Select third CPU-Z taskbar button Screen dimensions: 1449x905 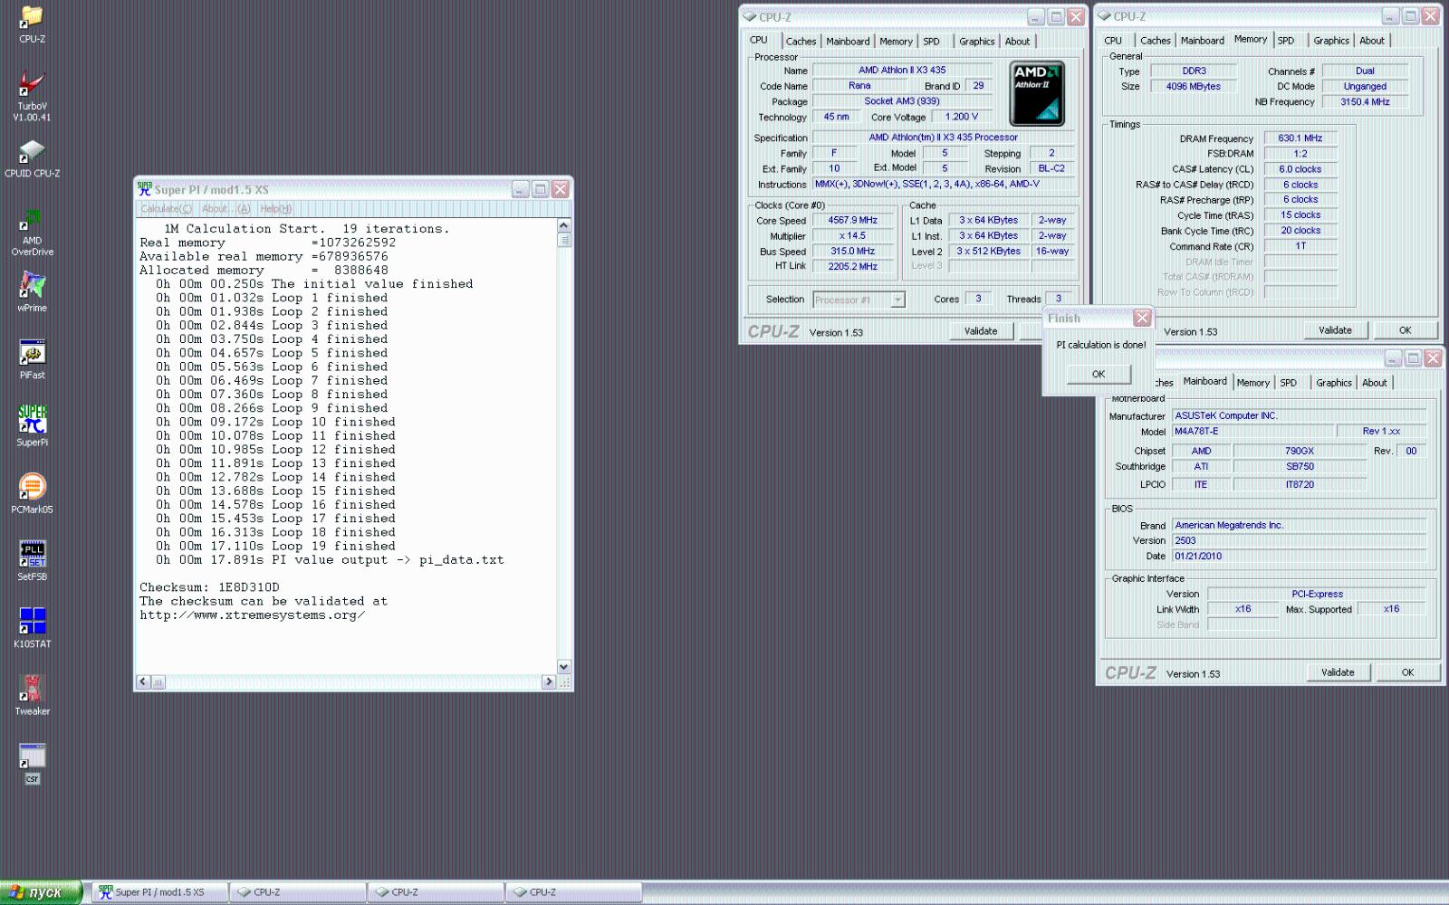click(574, 892)
